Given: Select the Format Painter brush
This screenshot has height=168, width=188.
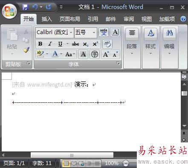Looking at the screenshot, I should tap(26, 50).
